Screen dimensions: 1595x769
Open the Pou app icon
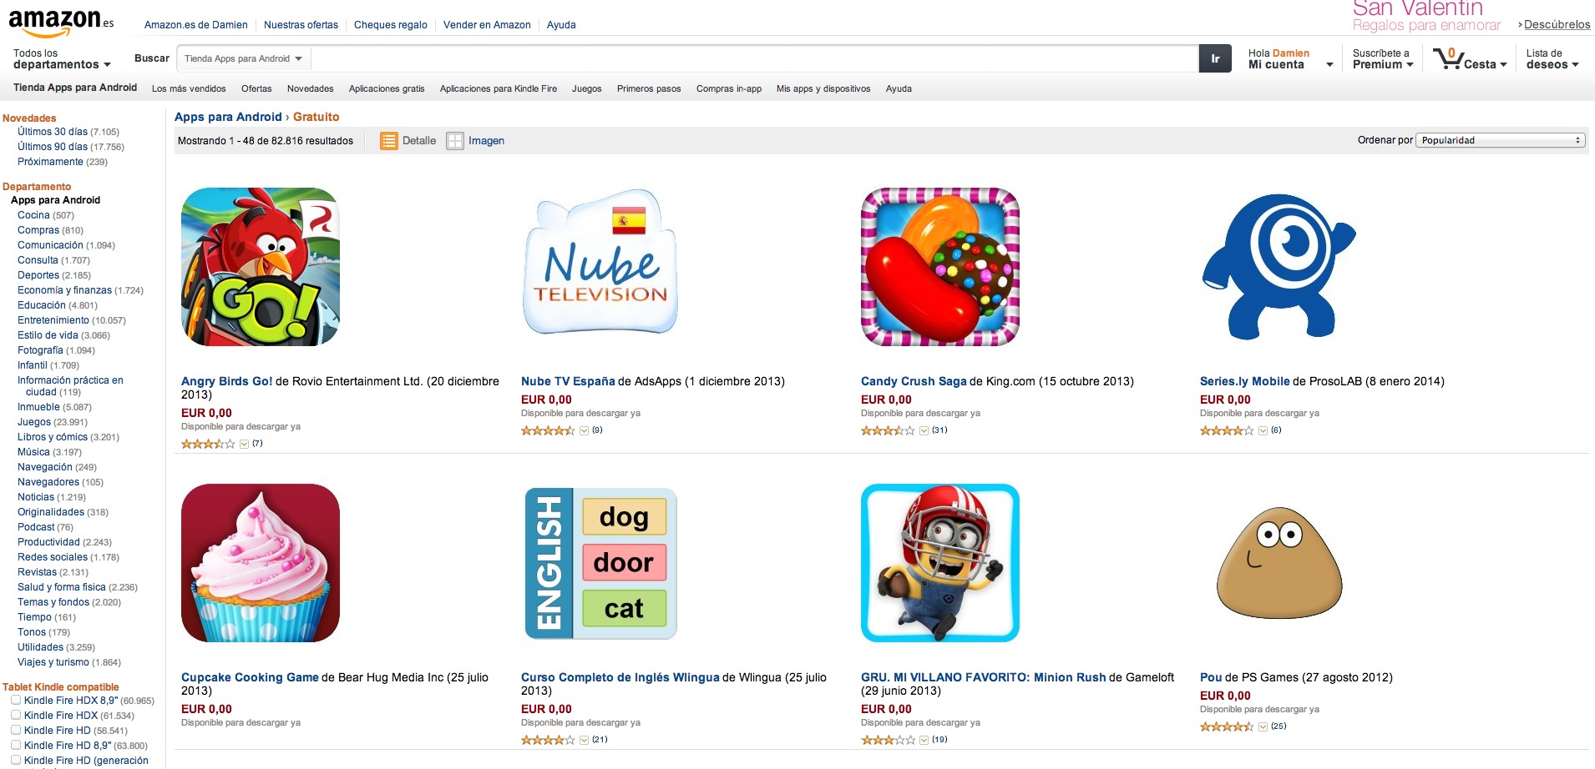coord(1279,563)
